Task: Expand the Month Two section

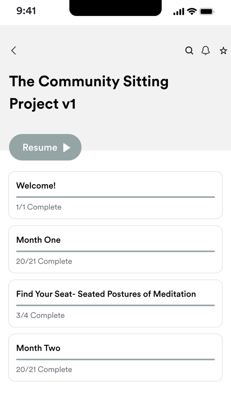Action: click(x=115, y=357)
